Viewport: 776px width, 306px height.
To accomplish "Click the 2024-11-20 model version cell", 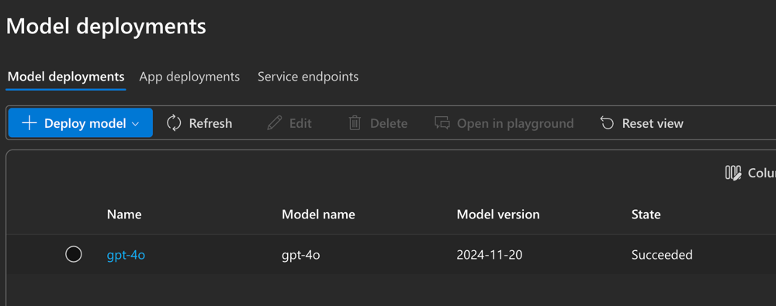I will coord(490,255).
